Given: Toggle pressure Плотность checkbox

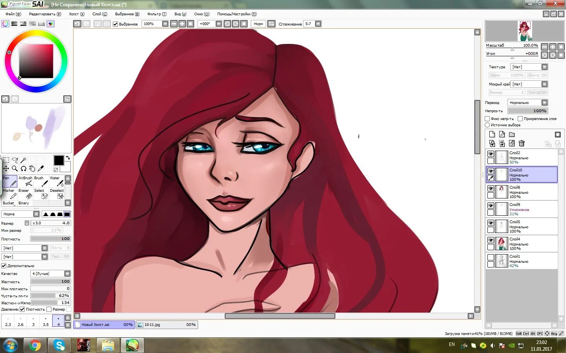Looking at the screenshot, I should coord(22,309).
